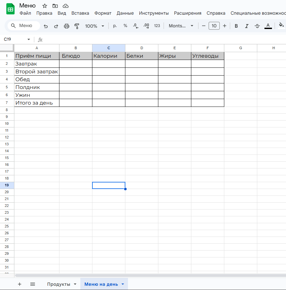Toggle strikethrough formatting
The image size is (286, 290).
[257, 26]
